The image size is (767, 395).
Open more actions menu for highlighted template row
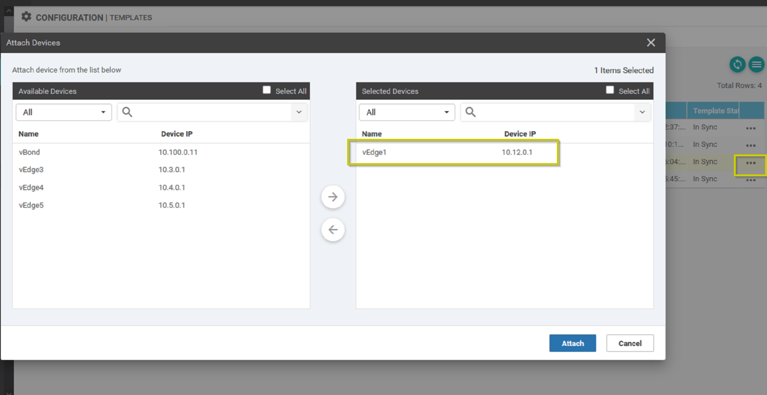click(751, 163)
